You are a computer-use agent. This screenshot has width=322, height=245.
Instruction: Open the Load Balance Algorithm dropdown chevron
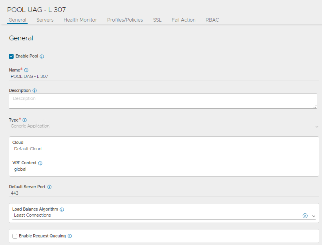tap(314, 216)
